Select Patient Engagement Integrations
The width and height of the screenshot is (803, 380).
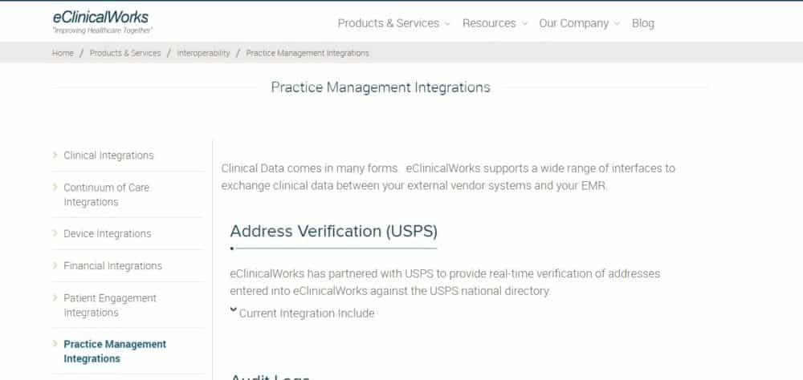[x=110, y=305]
